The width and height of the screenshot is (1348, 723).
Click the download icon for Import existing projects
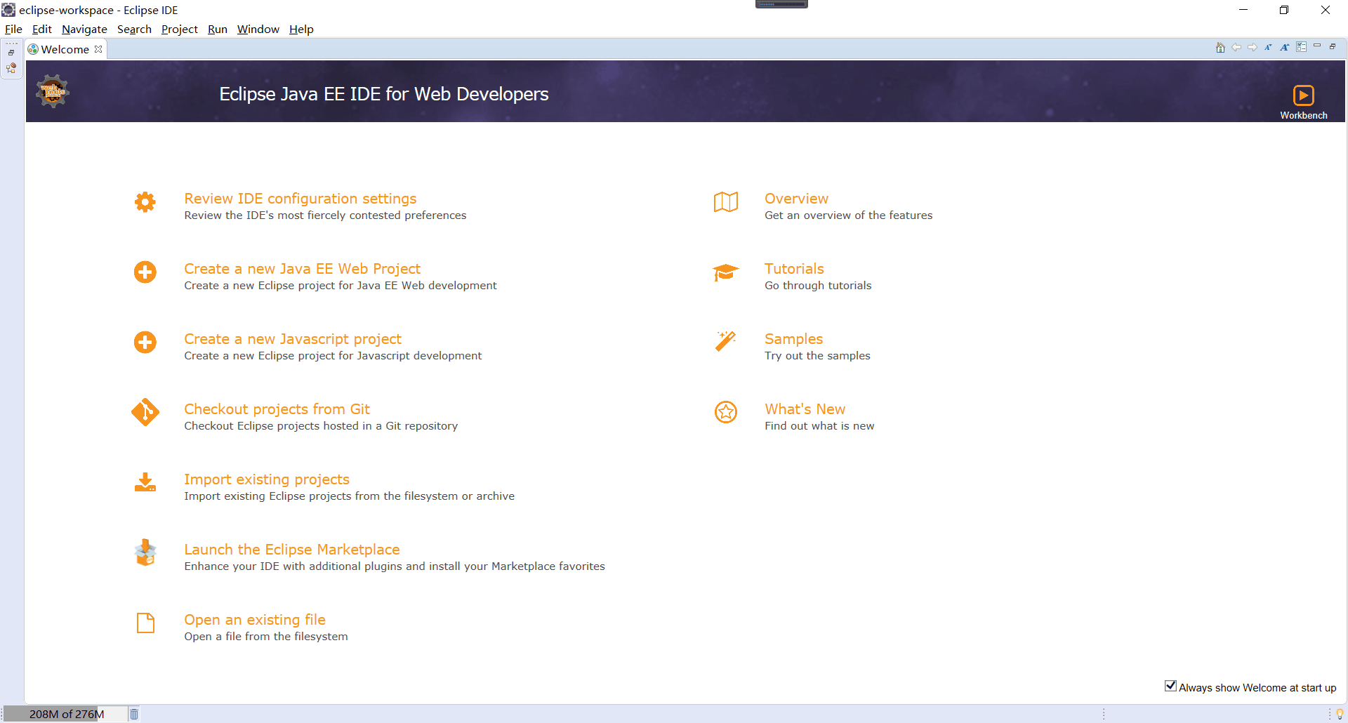145,482
